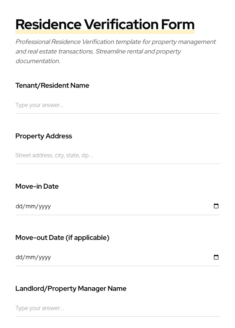Click the italic form description text
The height and width of the screenshot is (328, 235).
pyautogui.click(x=116, y=51)
